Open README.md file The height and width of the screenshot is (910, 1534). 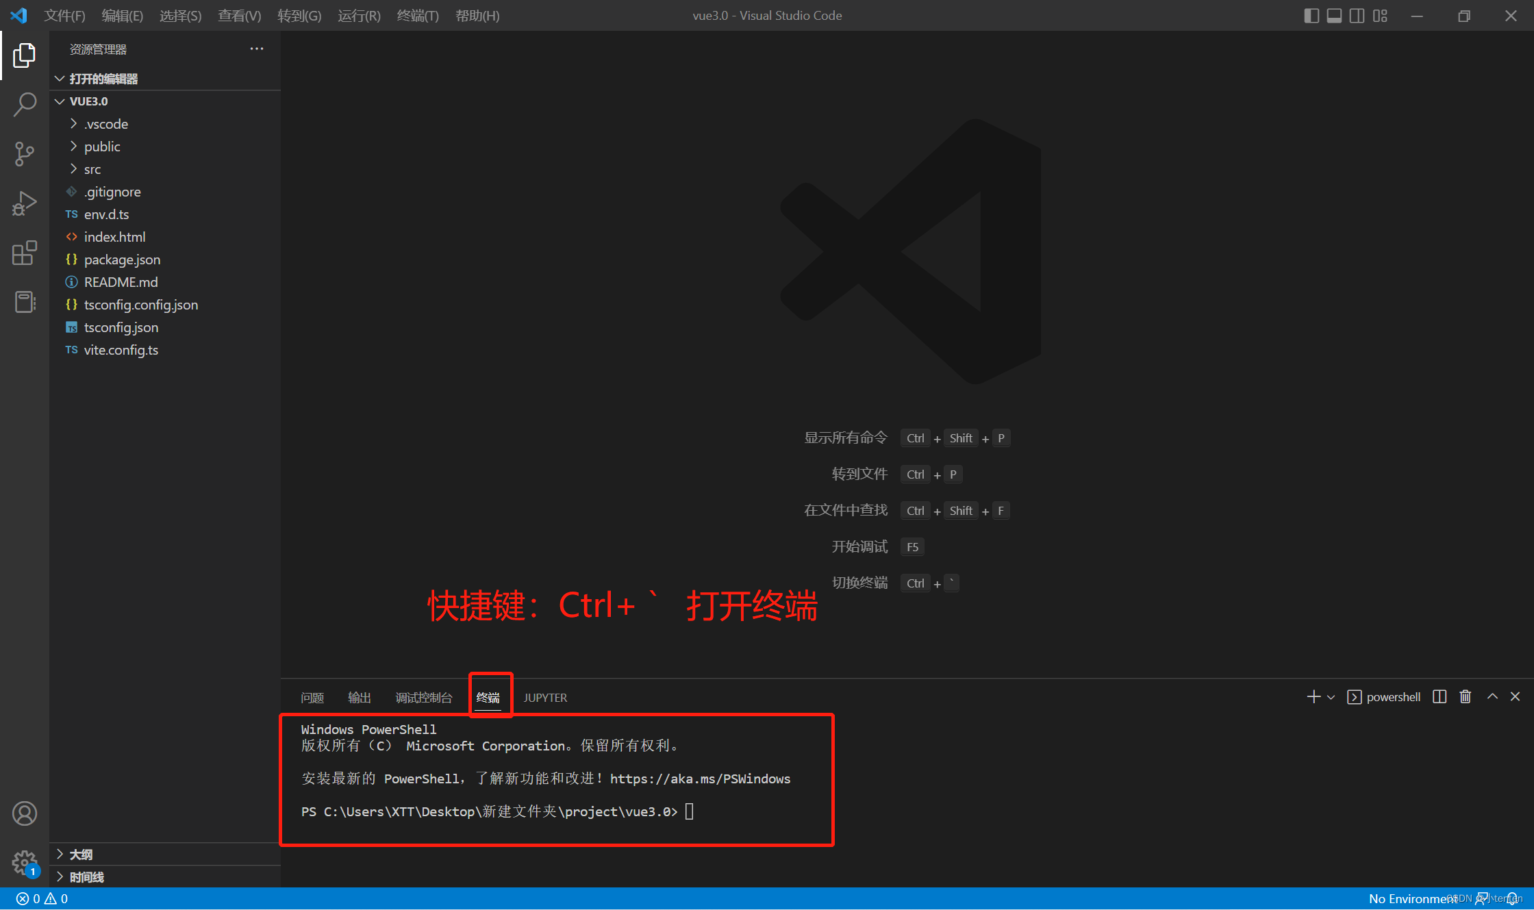click(x=165, y=282)
